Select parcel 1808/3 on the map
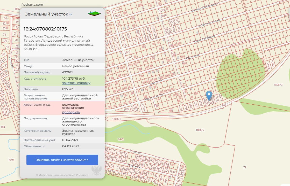290x186 pixels. [x=278, y=85]
